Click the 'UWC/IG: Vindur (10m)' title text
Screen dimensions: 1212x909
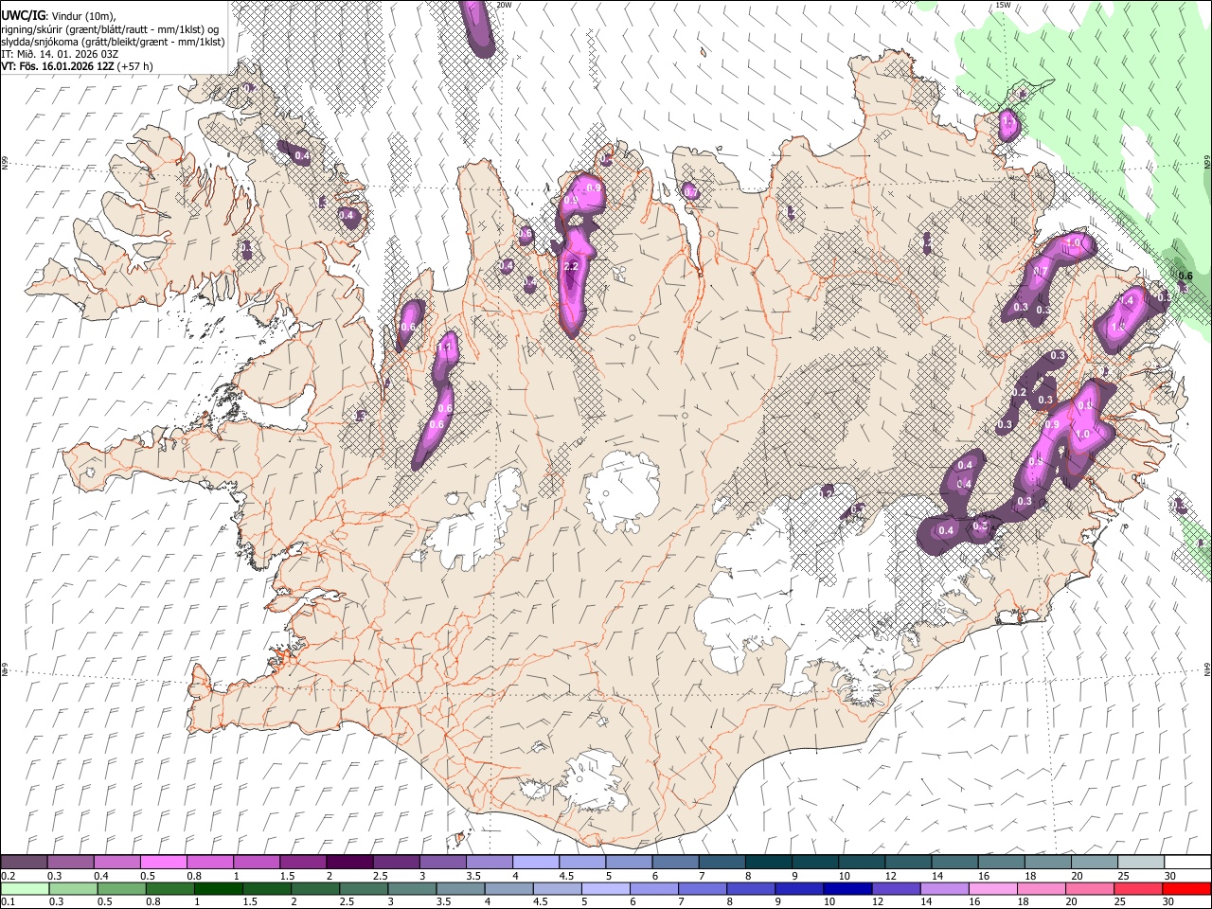click(58, 16)
